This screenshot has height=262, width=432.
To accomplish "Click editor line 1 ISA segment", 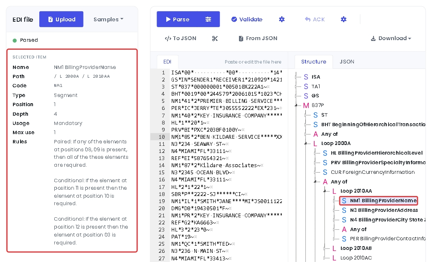I will [x=226, y=72].
